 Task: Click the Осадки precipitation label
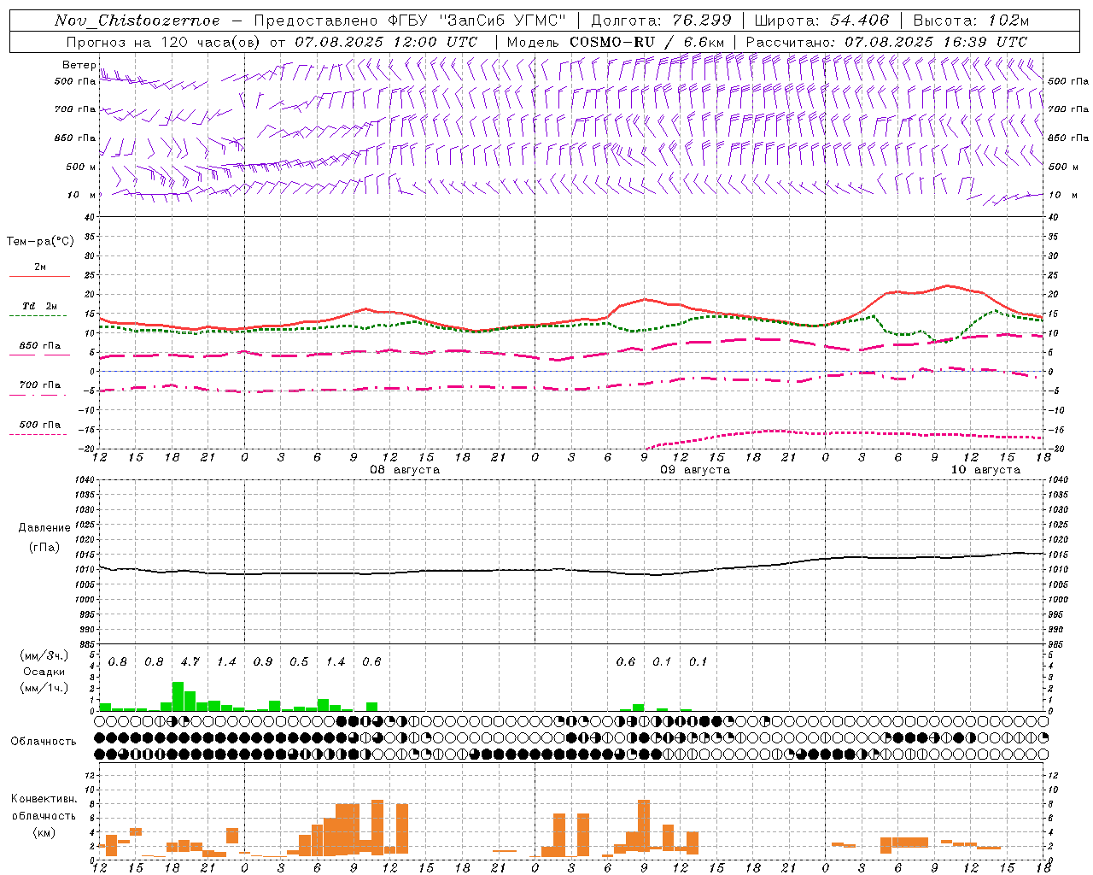click(x=44, y=672)
